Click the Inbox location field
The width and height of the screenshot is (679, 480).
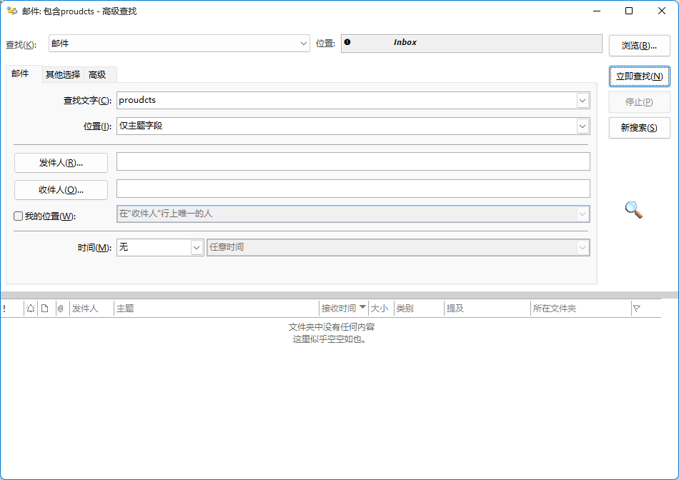472,44
